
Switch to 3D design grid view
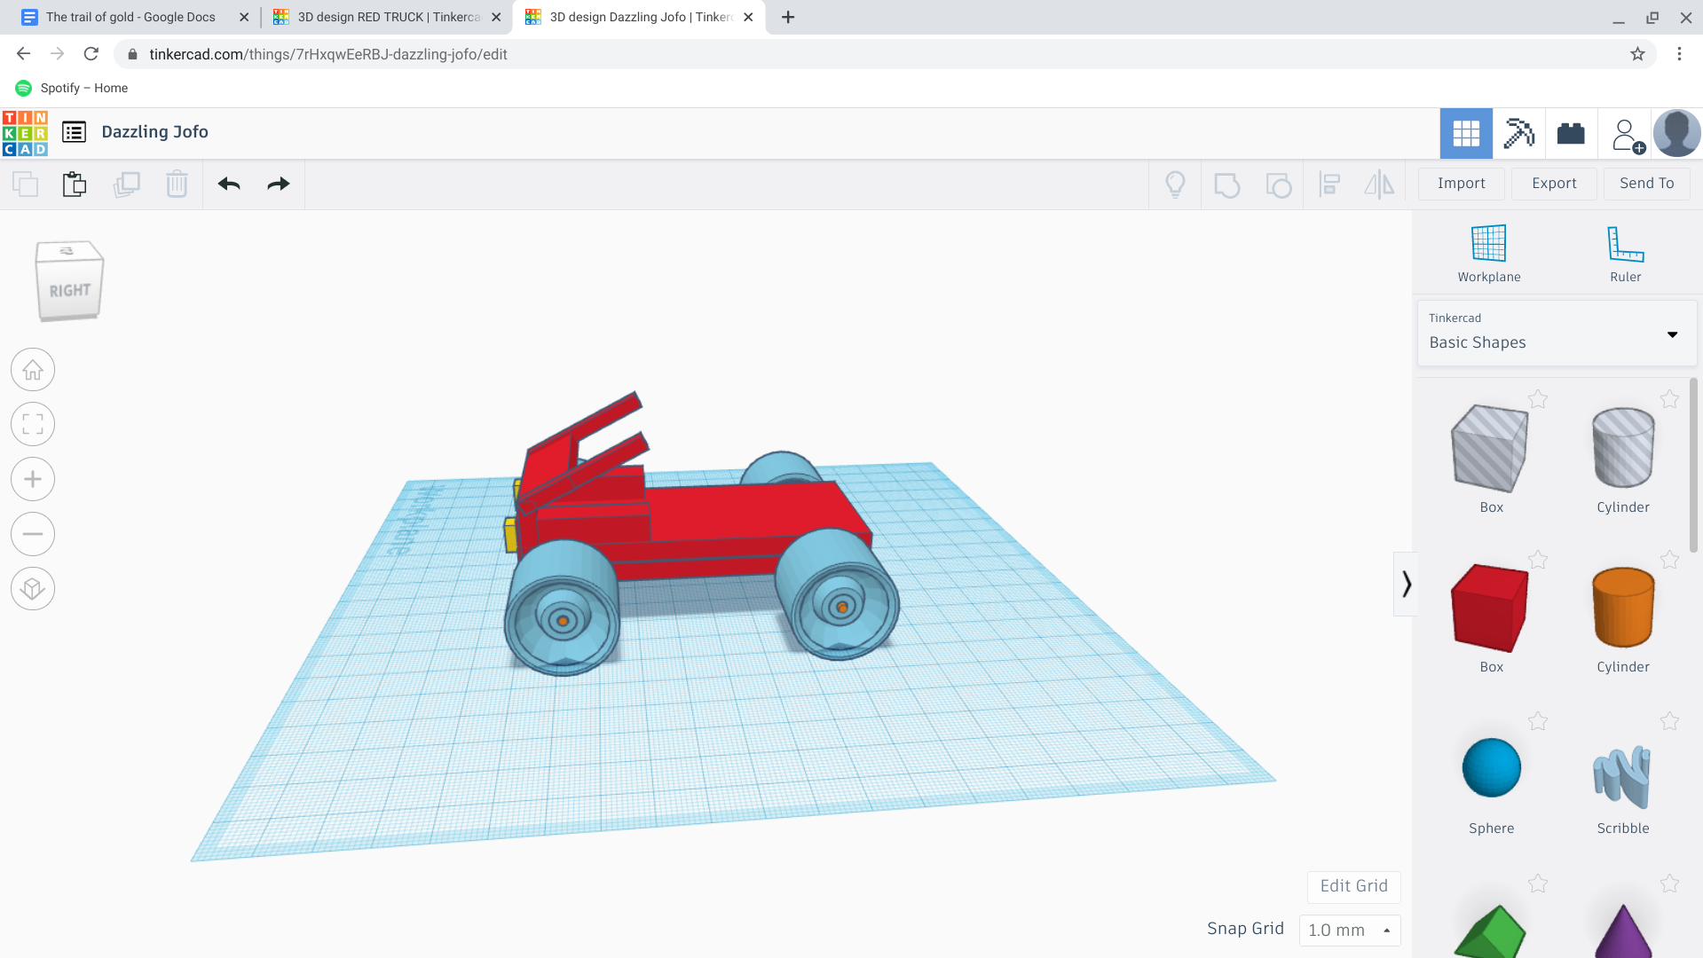pos(1466,134)
